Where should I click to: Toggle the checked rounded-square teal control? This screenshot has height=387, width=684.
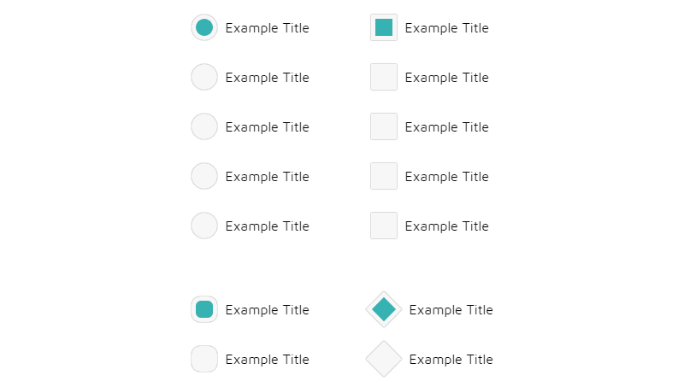point(204,309)
